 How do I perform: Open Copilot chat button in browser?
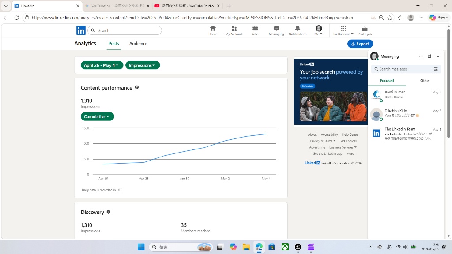pos(438,18)
